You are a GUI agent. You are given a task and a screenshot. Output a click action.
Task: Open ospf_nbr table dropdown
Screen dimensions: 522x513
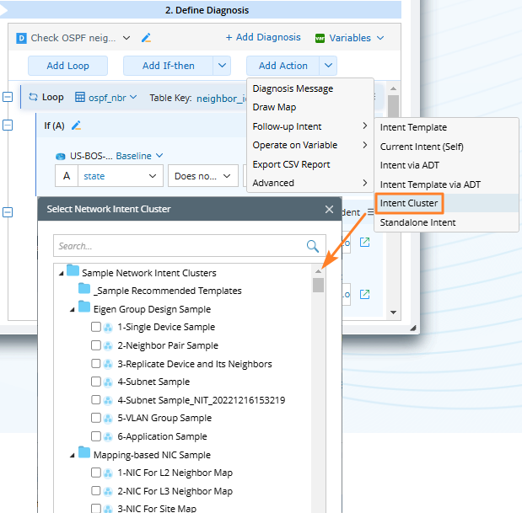coord(133,97)
